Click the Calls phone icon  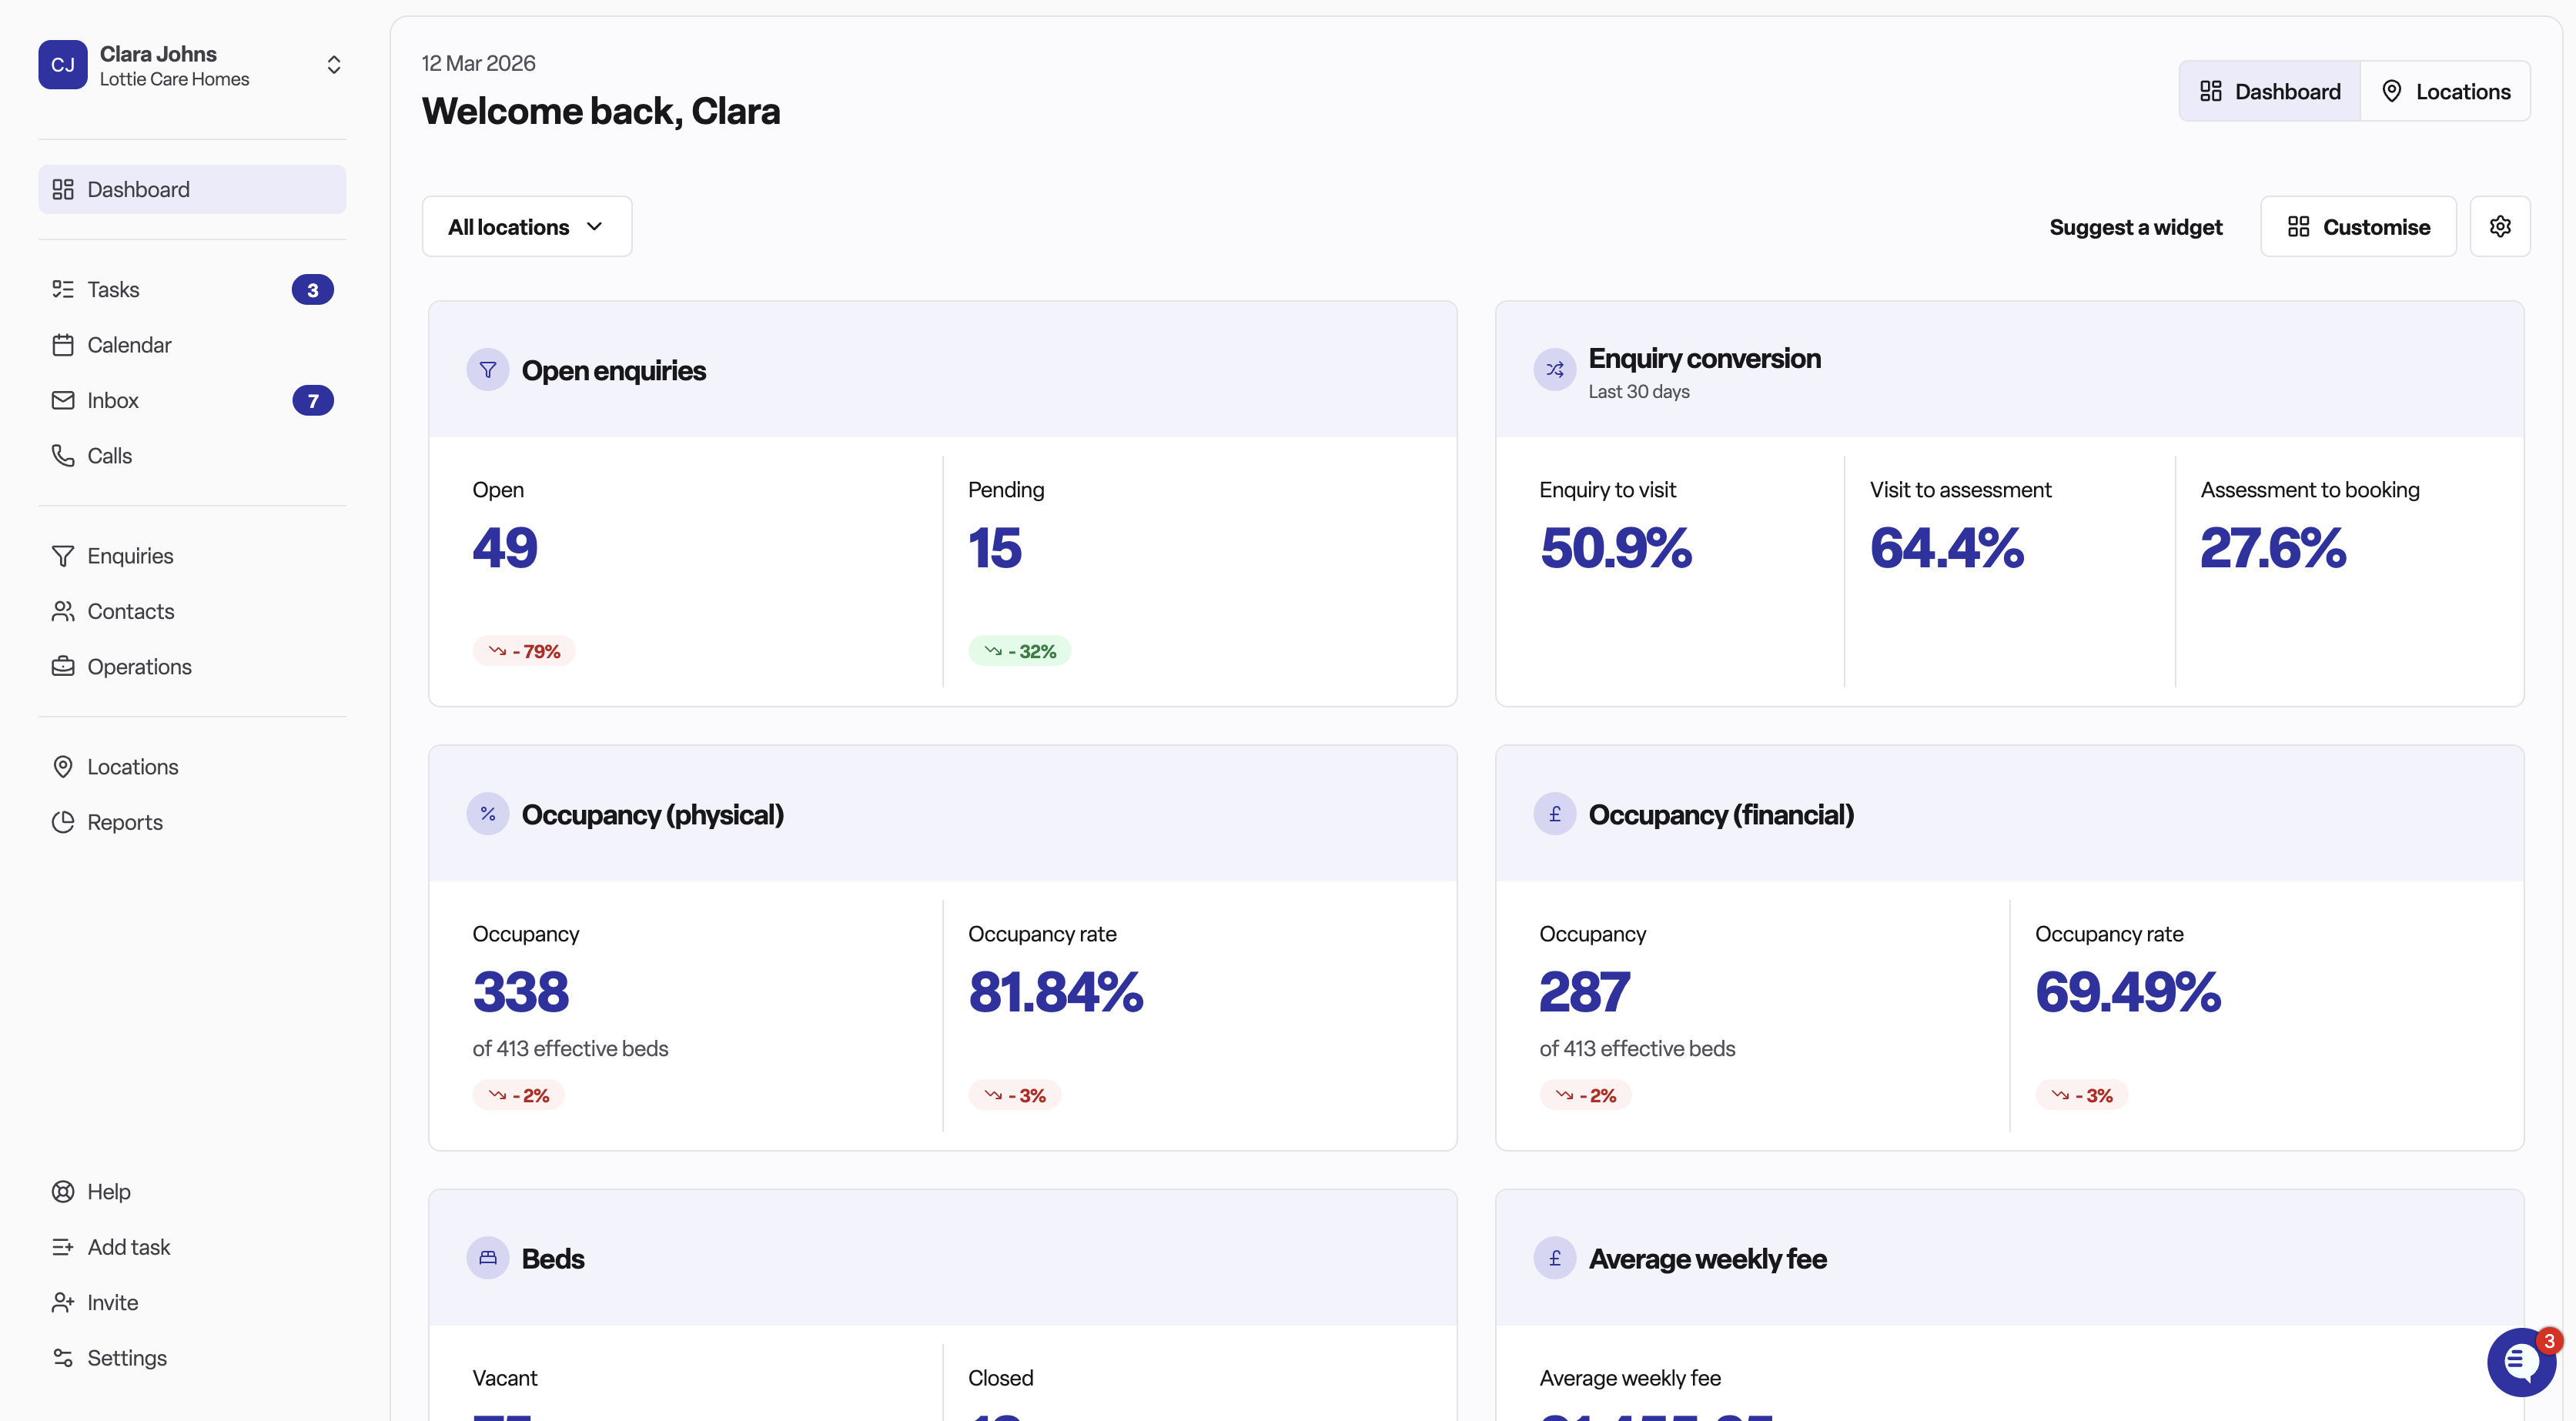coord(63,456)
